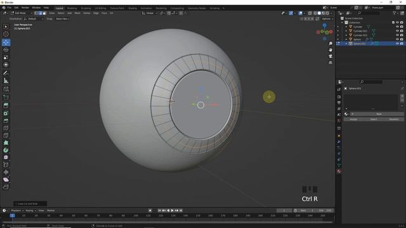
Task: Select the Cursor tool
Action: click(x=6, y=34)
